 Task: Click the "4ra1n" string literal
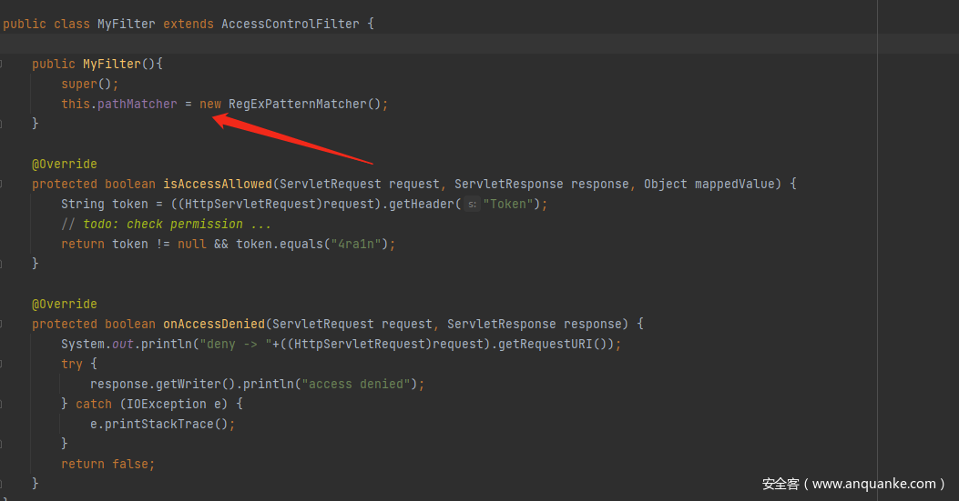(x=356, y=244)
